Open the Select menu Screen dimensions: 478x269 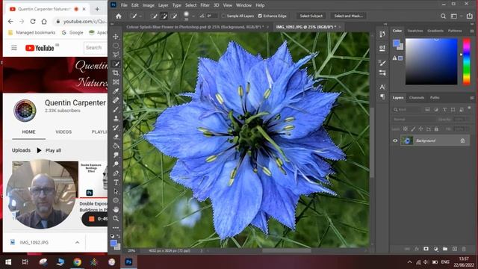[x=191, y=5]
